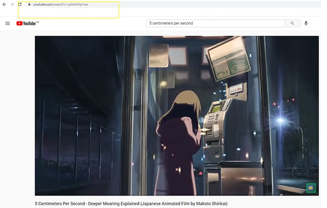Click the payphone keypad in the video frame
327x208 pixels.
coord(211,119)
